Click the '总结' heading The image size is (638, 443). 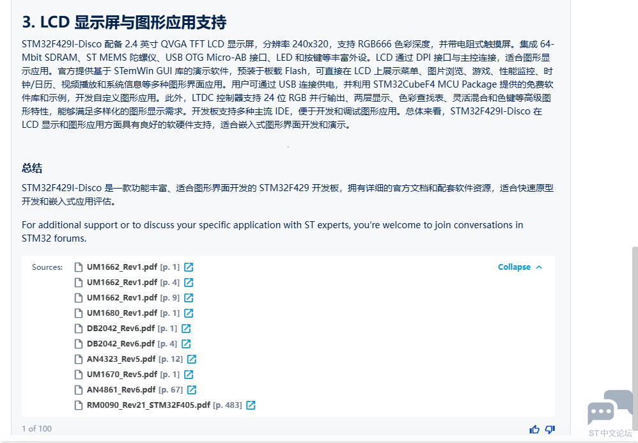pos(32,168)
